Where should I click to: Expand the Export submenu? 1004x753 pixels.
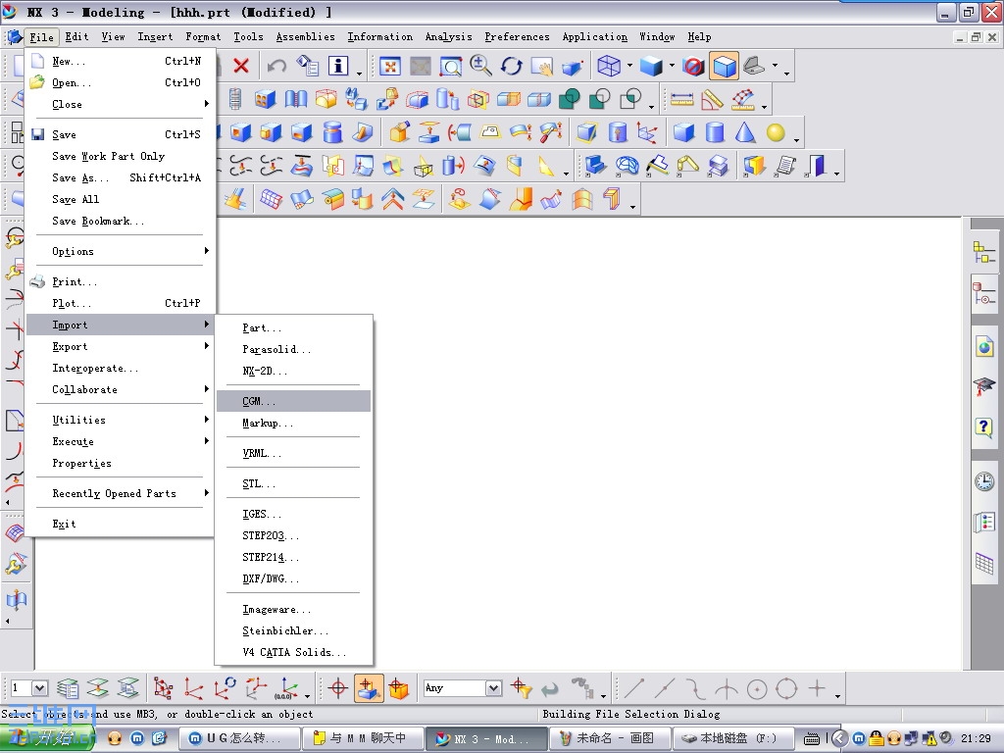(x=119, y=346)
